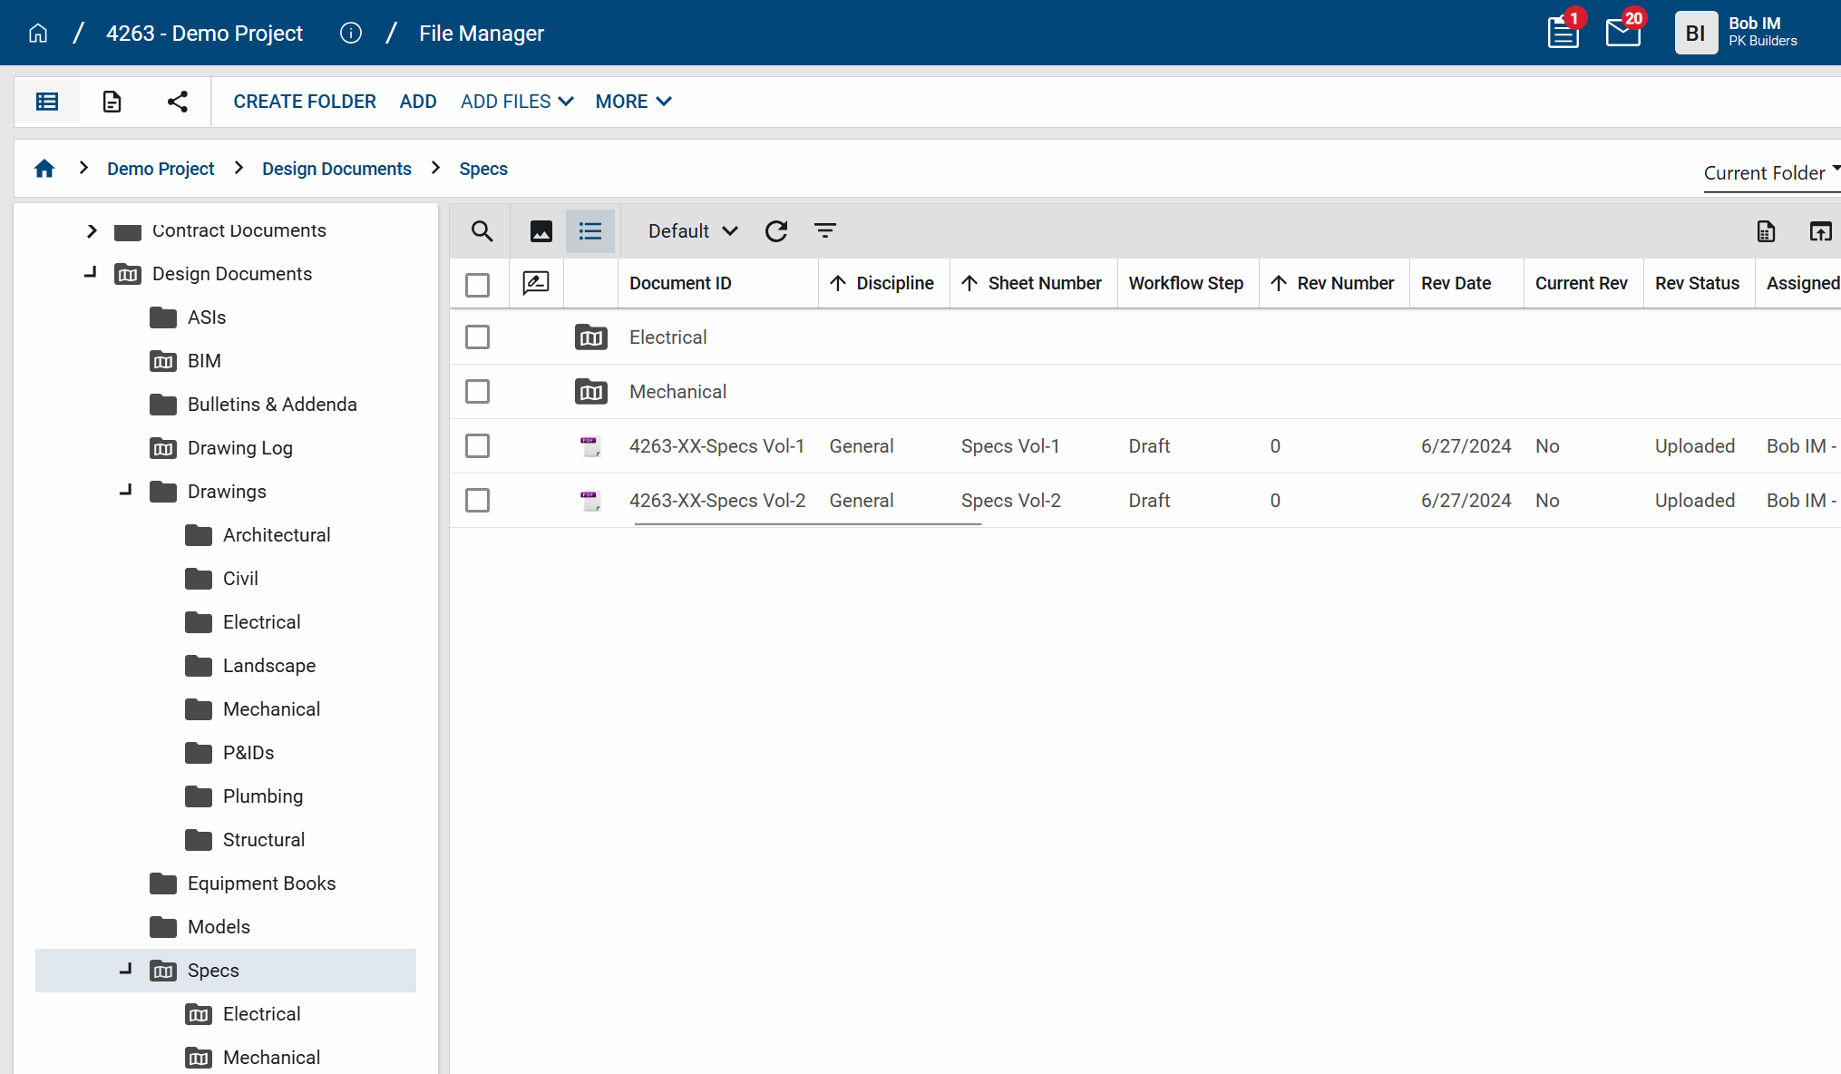Check the box for 4263-XX-Specs Vol-1

pos(477,446)
